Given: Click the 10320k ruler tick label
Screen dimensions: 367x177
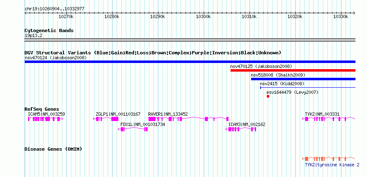Looking at the screenshot, I should [295, 16].
